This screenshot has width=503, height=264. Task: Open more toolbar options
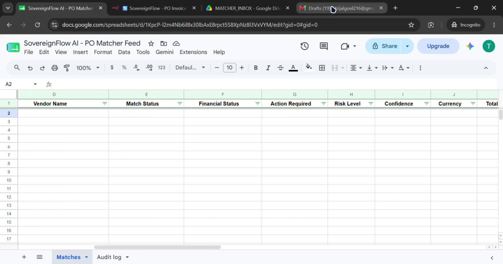click(x=420, y=68)
